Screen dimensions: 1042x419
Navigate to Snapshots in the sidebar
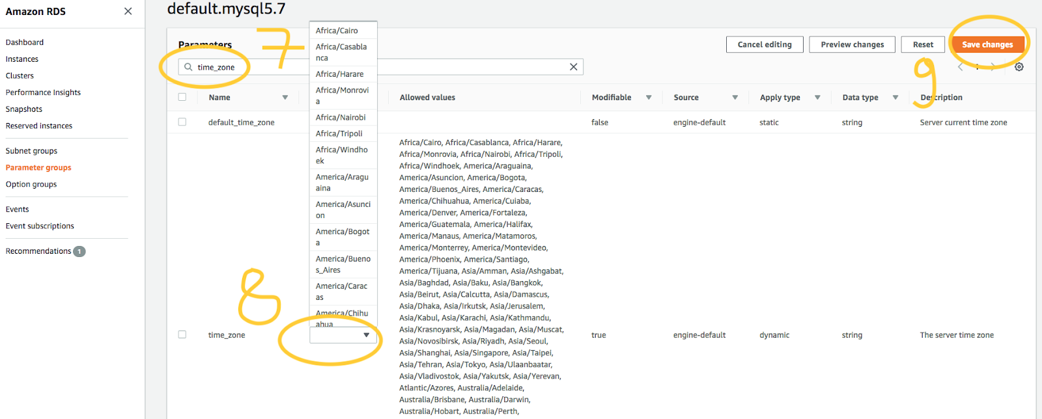click(x=24, y=109)
